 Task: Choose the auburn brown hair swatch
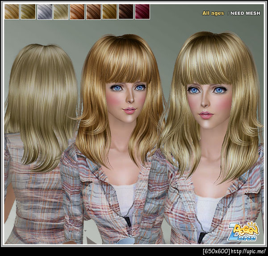click(x=94, y=12)
